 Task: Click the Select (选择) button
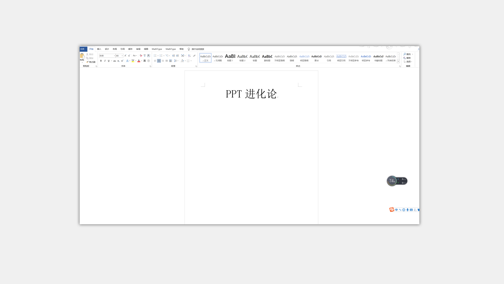point(408,62)
